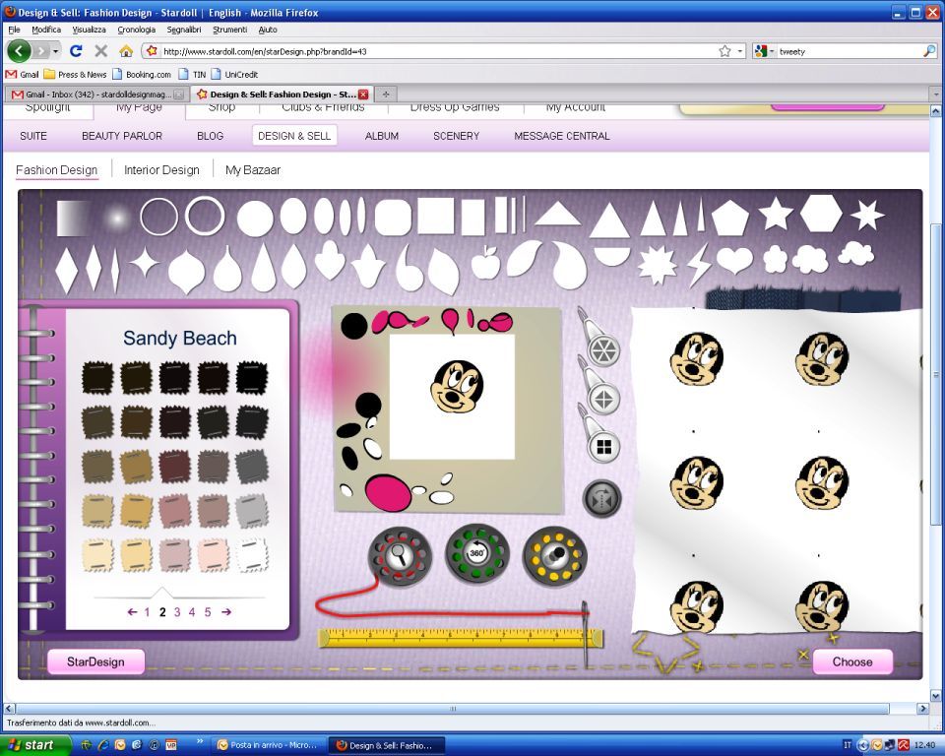Pick the white bottom-right swatch
This screenshot has height=756, width=945.
pyautogui.click(x=251, y=554)
